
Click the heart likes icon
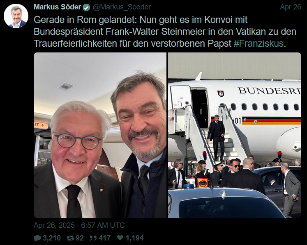(x=120, y=238)
